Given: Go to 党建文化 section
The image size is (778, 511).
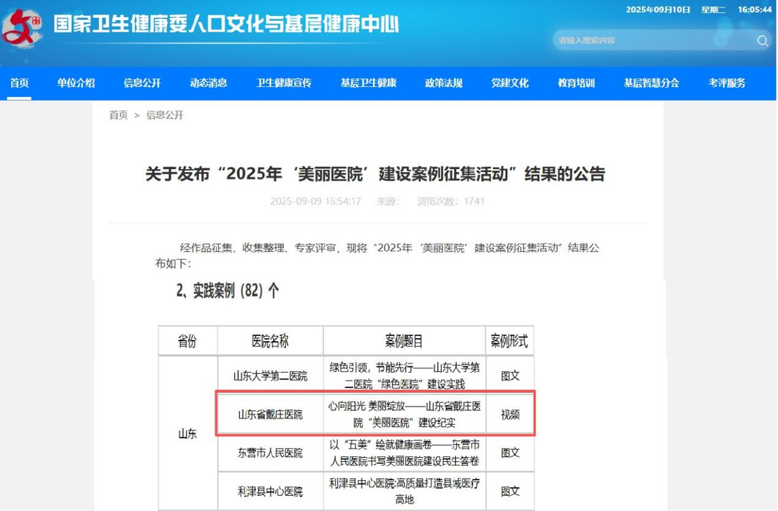Looking at the screenshot, I should [510, 83].
